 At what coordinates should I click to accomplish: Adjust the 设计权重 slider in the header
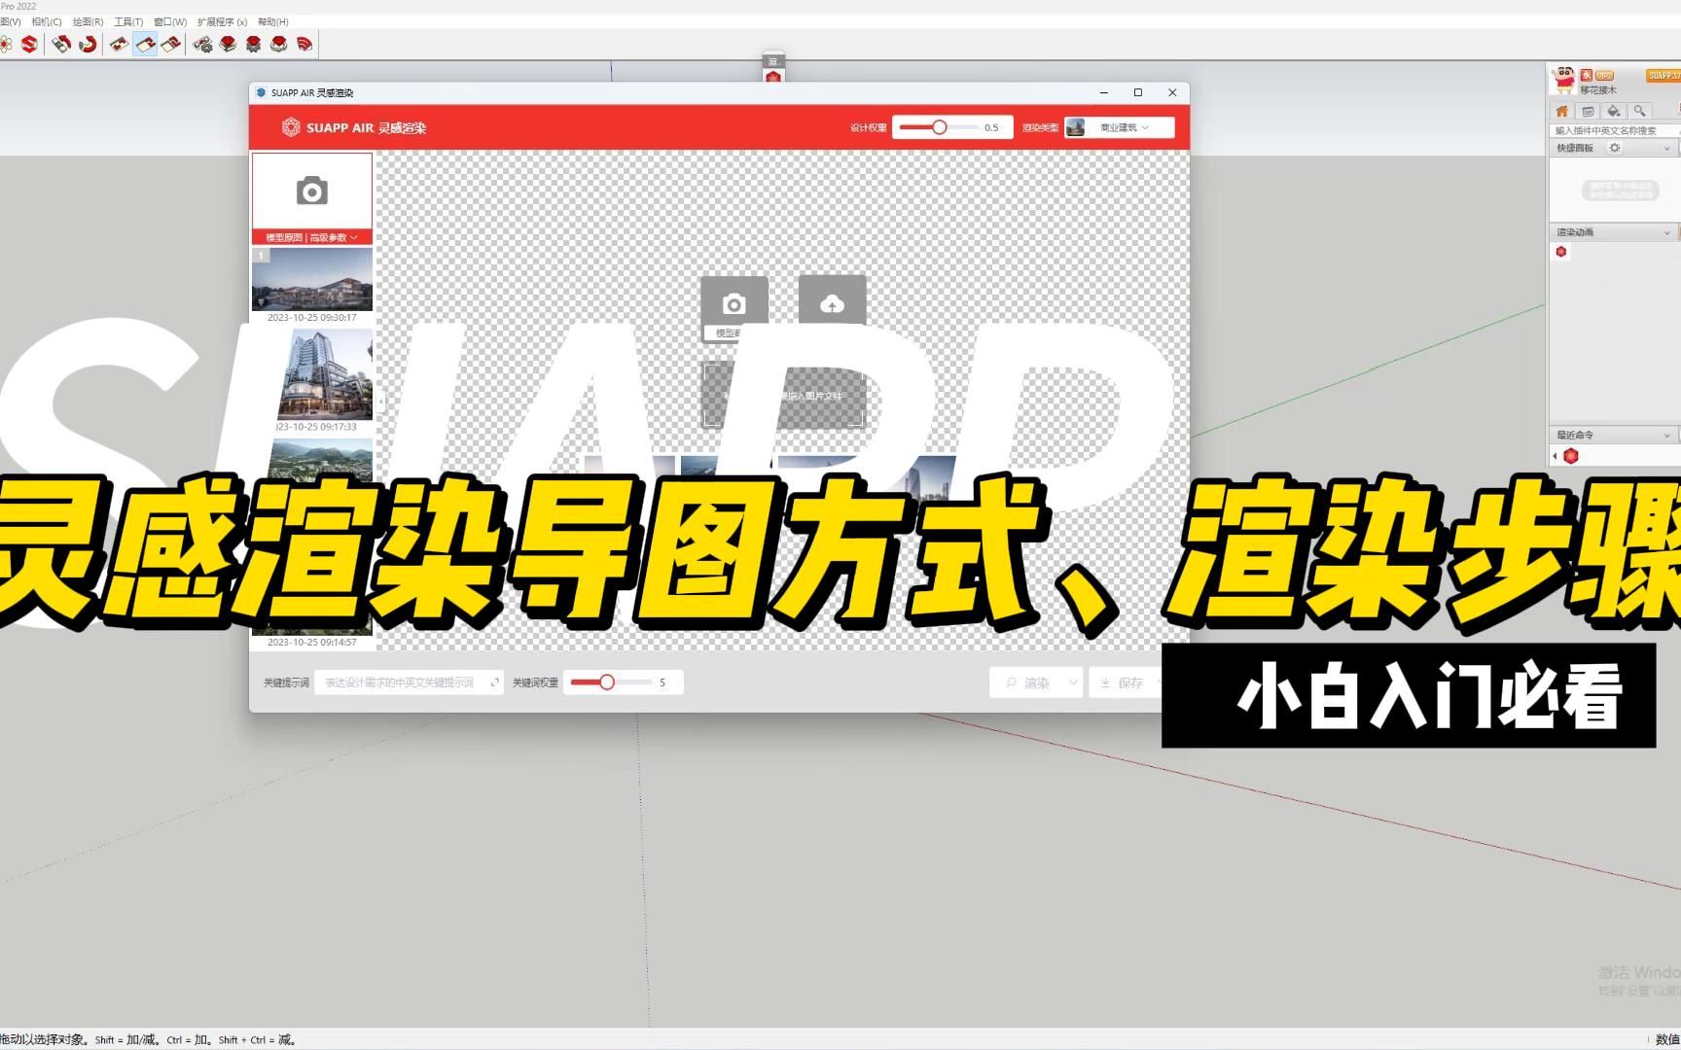click(x=939, y=126)
